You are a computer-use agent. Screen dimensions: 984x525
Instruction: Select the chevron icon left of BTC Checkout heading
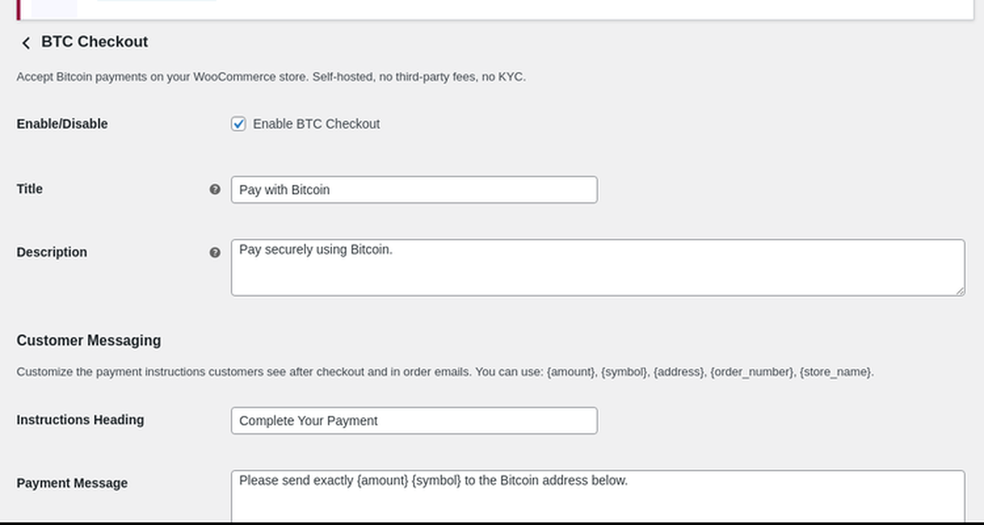coord(26,42)
